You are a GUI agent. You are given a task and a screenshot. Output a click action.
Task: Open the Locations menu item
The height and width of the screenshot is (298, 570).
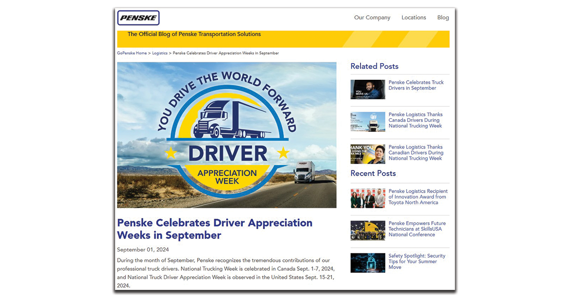(x=413, y=18)
